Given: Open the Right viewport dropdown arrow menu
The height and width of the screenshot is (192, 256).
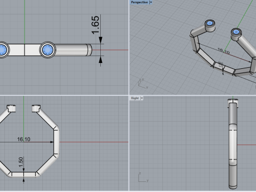Looking at the screenshot, I should tap(142, 98).
